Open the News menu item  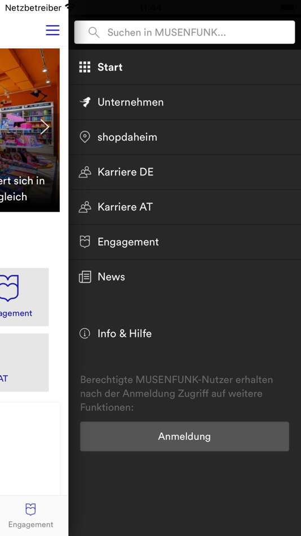click(x=185, y=276)
